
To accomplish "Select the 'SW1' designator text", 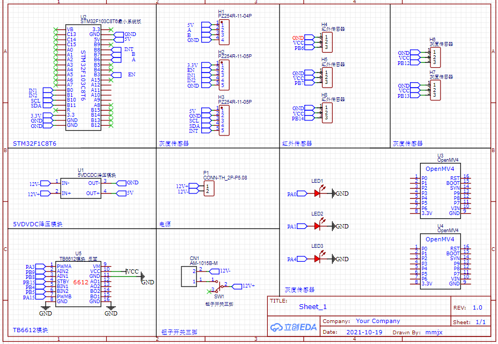I will click(x=219, y=296).
